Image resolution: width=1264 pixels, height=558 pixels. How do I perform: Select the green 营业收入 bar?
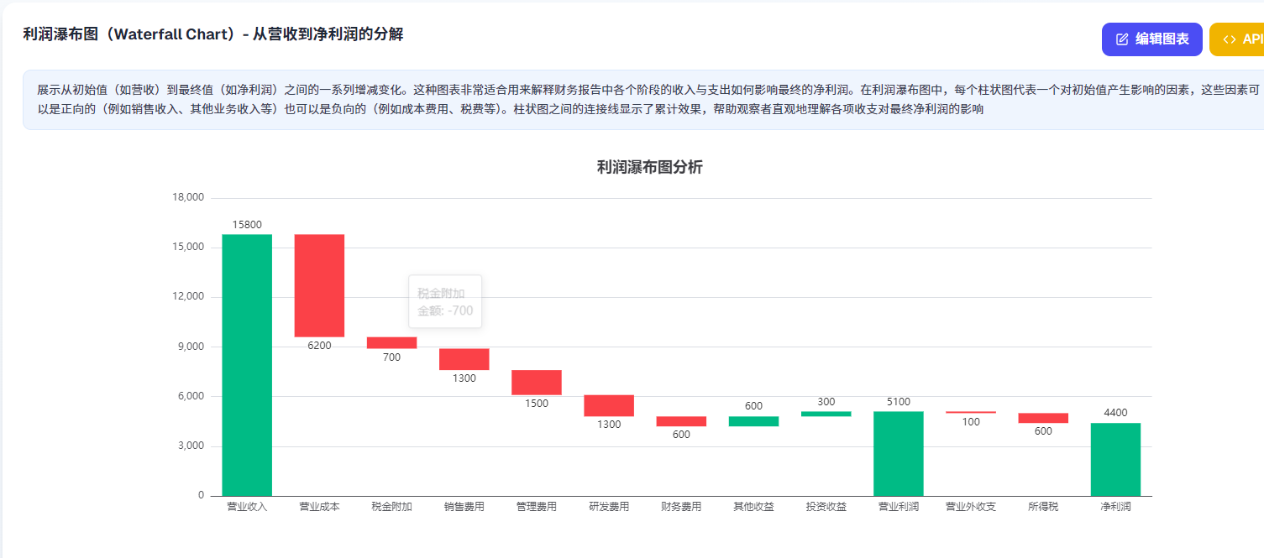tap(247, 365)
